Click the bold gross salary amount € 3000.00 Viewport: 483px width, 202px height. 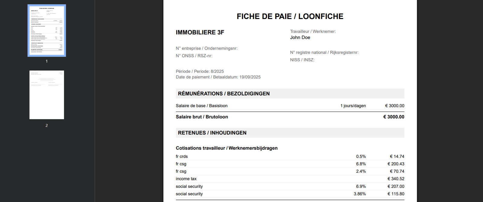pyautogui.click(x=393, y=117)
